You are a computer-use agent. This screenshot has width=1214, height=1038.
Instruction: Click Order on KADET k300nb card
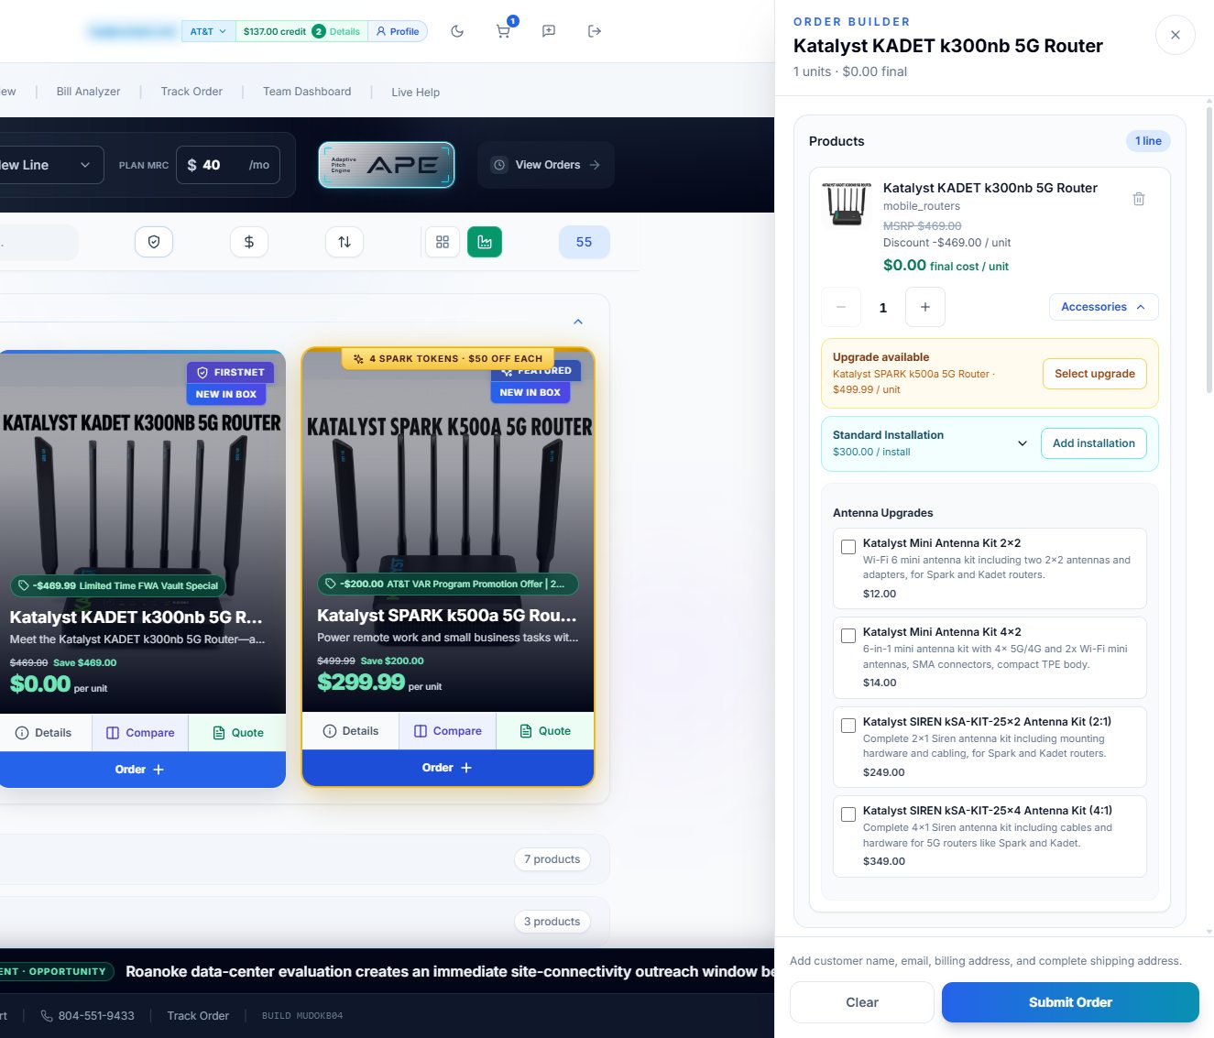pyautogui.click(x=140, y=770)
